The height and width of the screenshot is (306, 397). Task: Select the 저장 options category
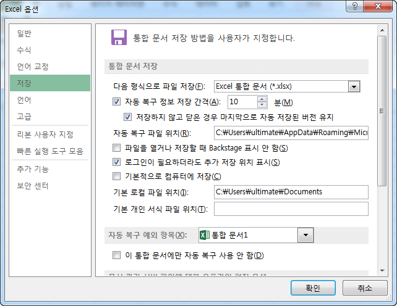[50, 83]
